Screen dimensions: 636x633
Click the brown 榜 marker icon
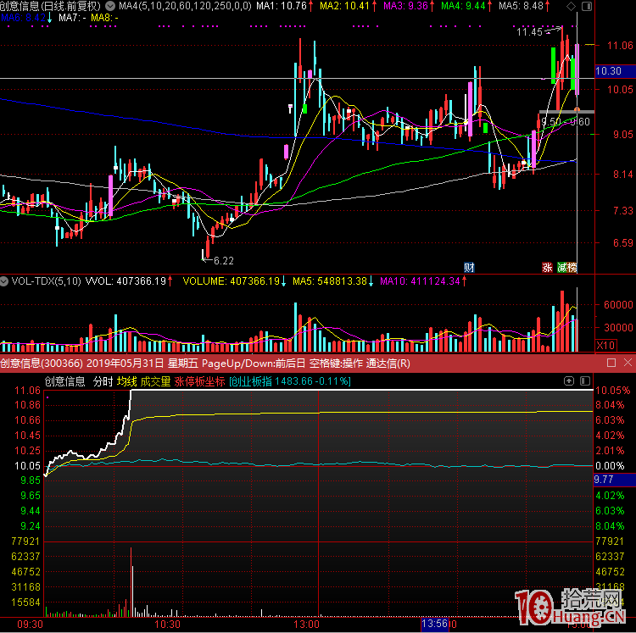click(x=572, y=267)
